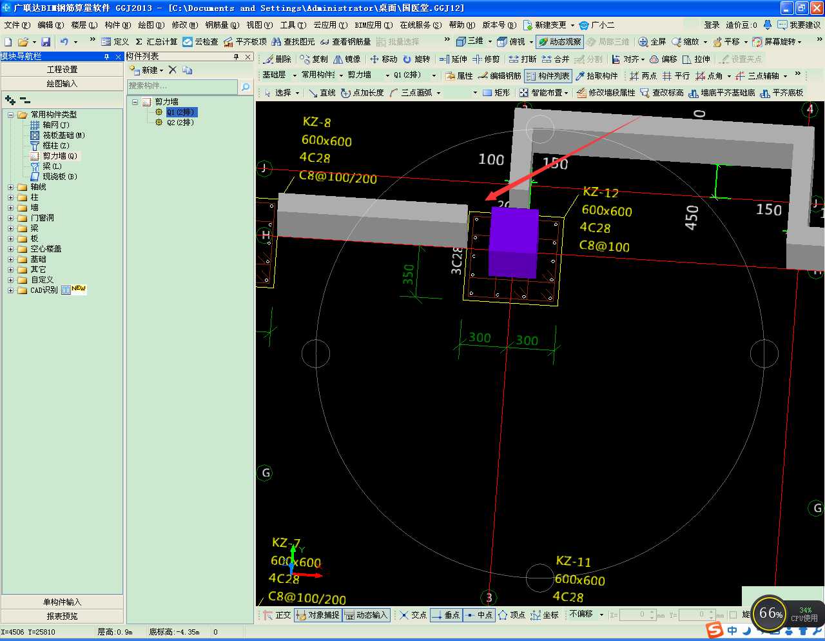
Task: Click the 复制 copy tool
Action: [x=314, y=59]
